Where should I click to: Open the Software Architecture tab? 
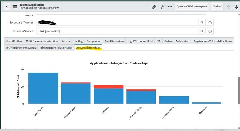(177, 41)
